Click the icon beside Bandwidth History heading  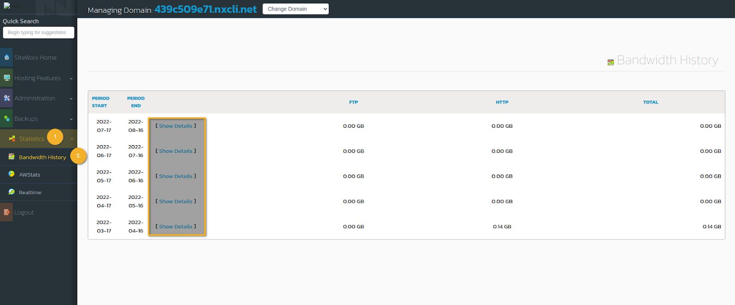tap(611, 62)
